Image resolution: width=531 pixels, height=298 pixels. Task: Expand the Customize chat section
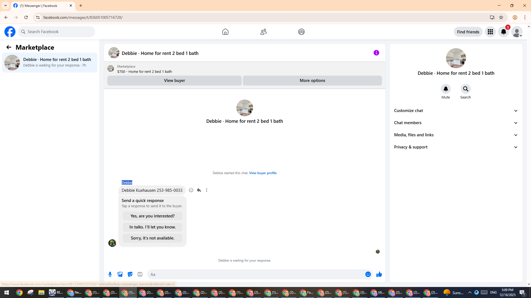pyautogui.click(x=456, y=111)
